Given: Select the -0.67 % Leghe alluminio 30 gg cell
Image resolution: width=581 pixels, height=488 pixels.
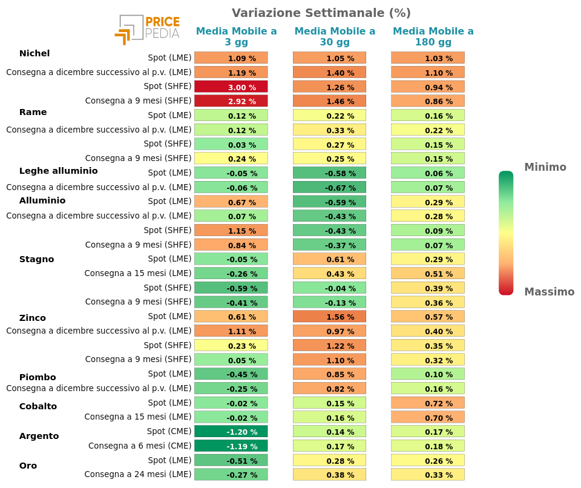Looking at the screenshot, I should click(x=329, y=187).
